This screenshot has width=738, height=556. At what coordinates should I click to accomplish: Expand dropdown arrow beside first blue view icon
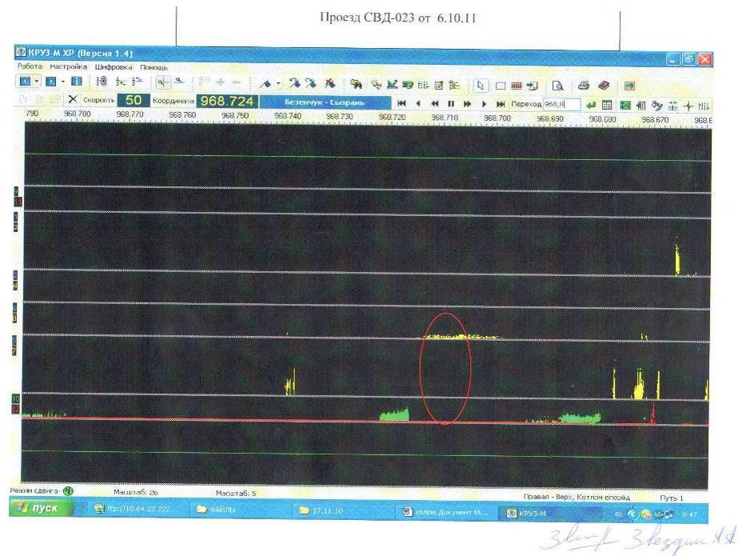coord(36,82)
